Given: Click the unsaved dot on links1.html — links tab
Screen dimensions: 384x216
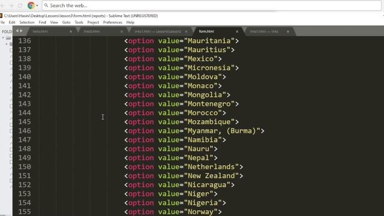Looking at the screenshot, I should pyautogui.click(x=288, y=31).
